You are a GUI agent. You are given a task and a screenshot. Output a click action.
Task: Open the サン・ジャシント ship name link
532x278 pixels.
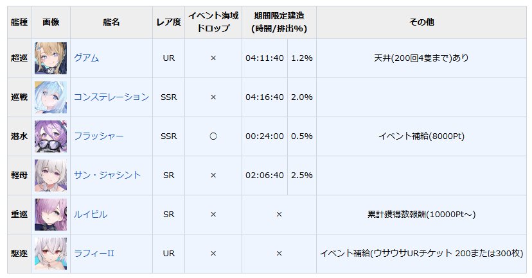point(107,176)
